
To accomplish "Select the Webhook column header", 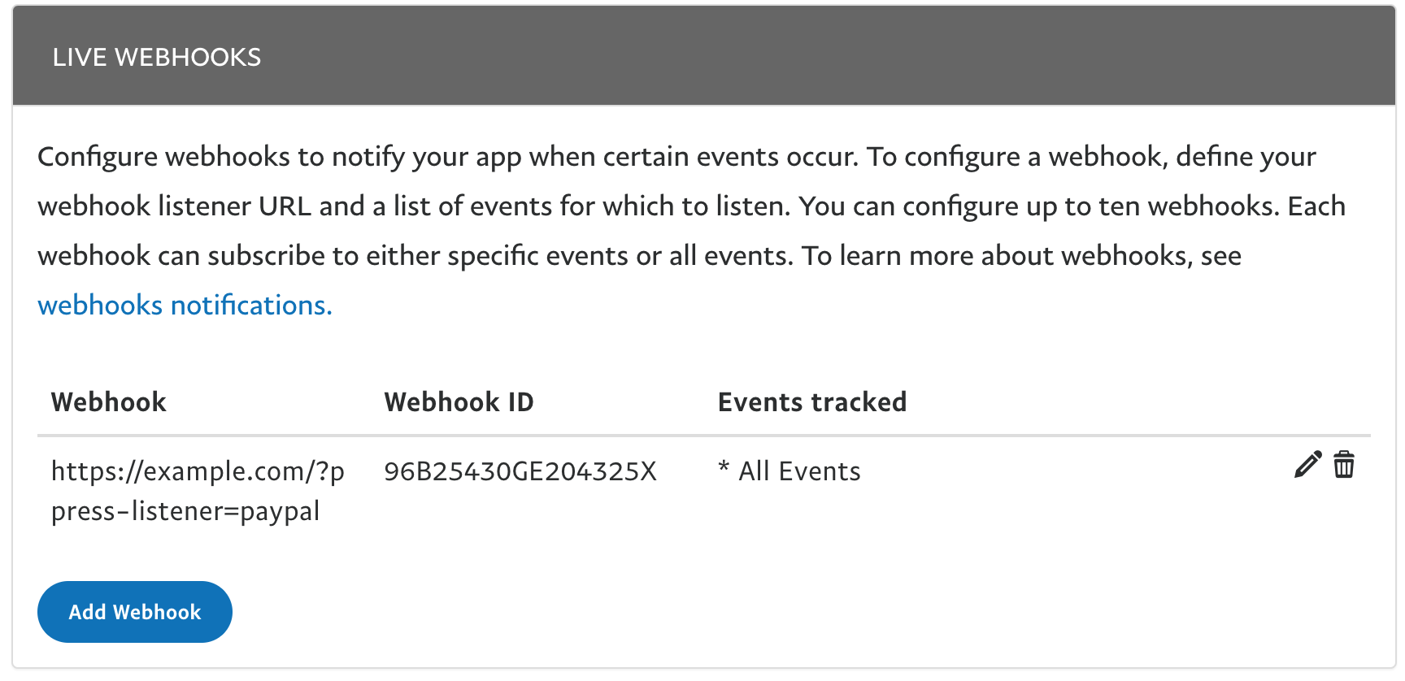I will coord(109,401).
